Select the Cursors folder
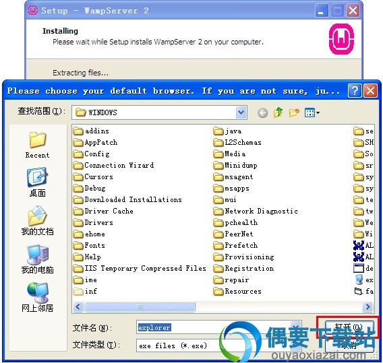Screen dimensions: 383x363 [93, 177]
